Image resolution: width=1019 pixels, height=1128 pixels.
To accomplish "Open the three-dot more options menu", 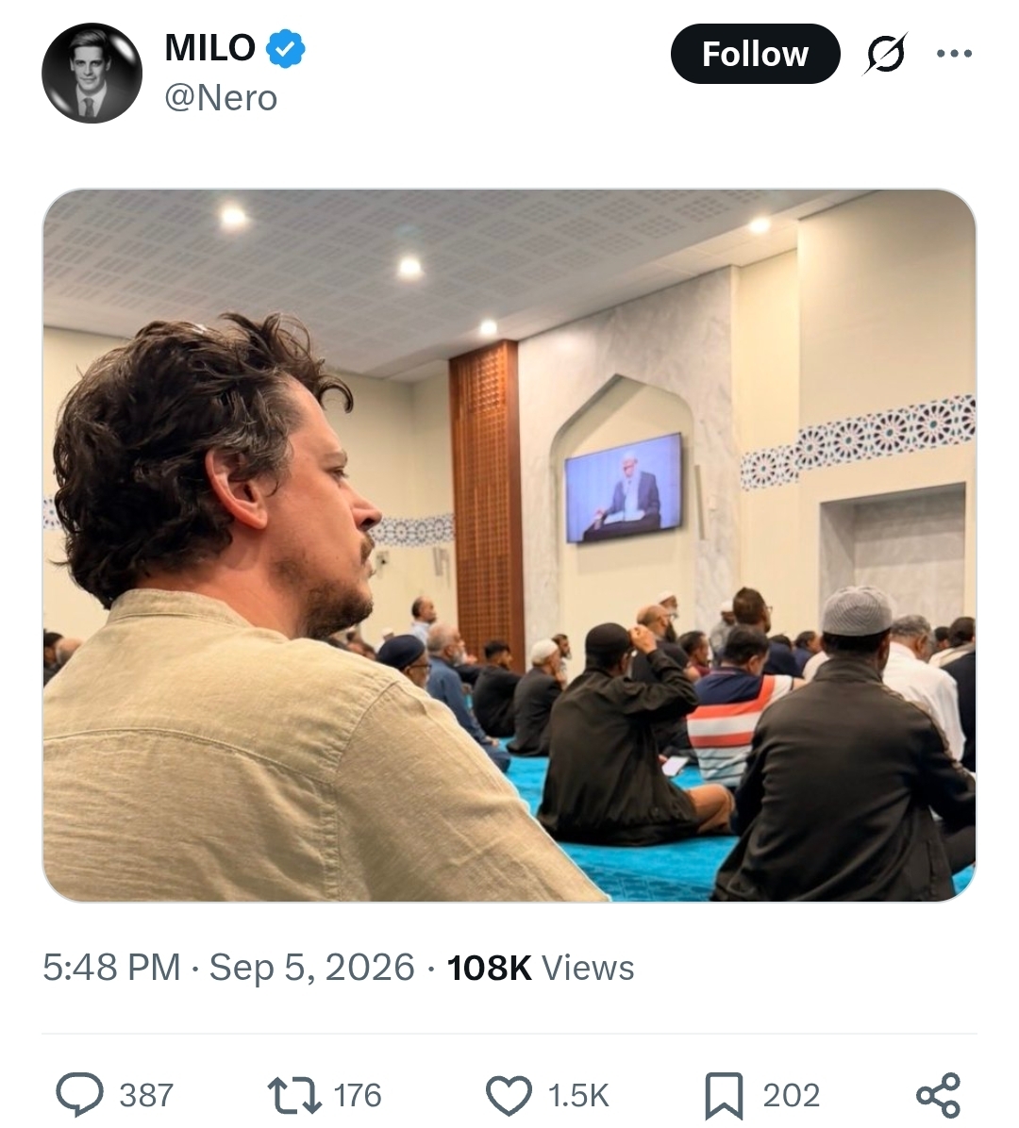I will 954,53.
